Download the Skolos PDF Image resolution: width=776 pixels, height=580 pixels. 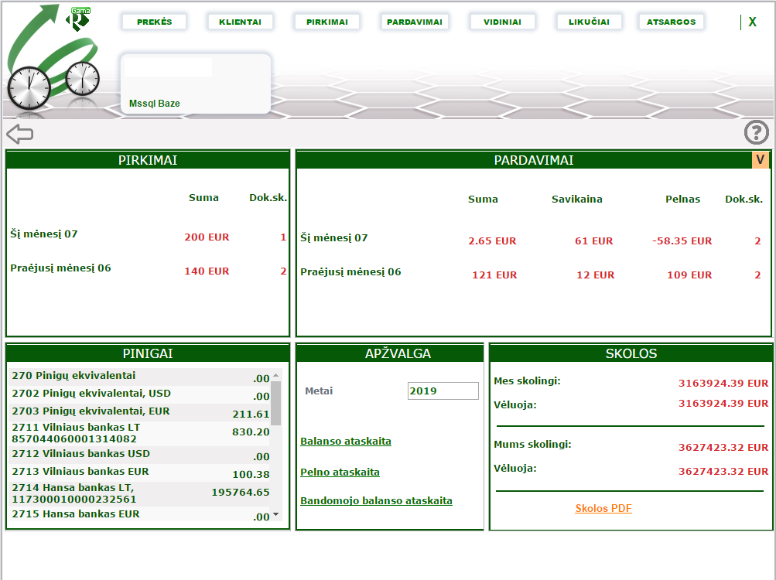[x=603, y=508]
